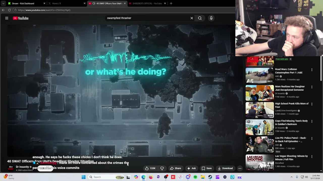Screen dimensions: 323x181
Task: Run search with the magnifier button
Action: (200, 18)
